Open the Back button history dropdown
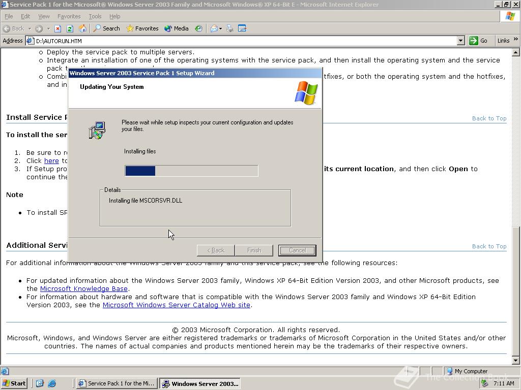The height and width of the screenshot is (390, 521). (30, 28)
